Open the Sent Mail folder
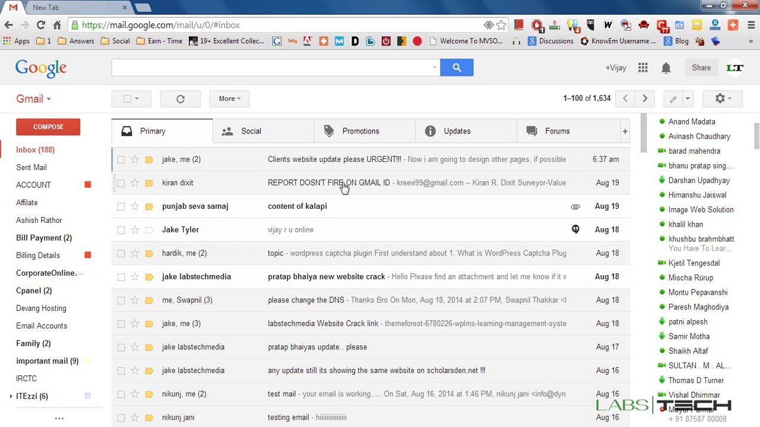 tap(31, 168)
